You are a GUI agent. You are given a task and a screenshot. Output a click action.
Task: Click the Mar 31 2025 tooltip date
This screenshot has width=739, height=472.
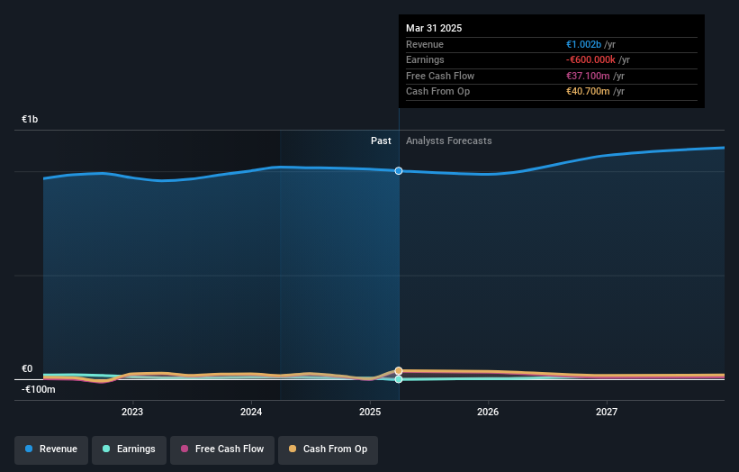434,28
